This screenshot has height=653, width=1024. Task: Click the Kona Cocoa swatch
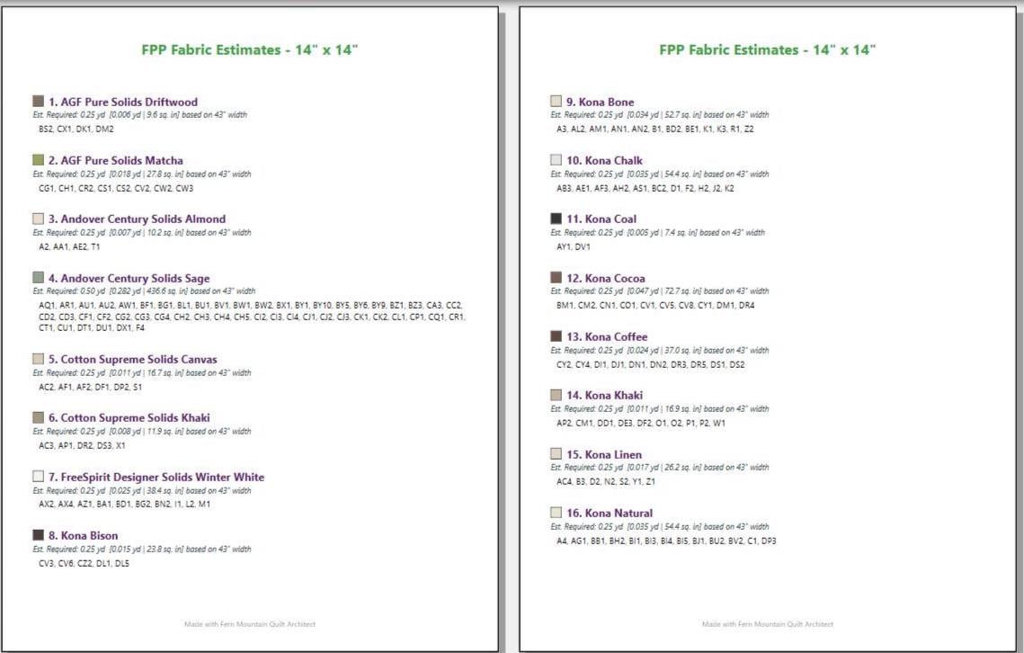[x=556, y=277]
